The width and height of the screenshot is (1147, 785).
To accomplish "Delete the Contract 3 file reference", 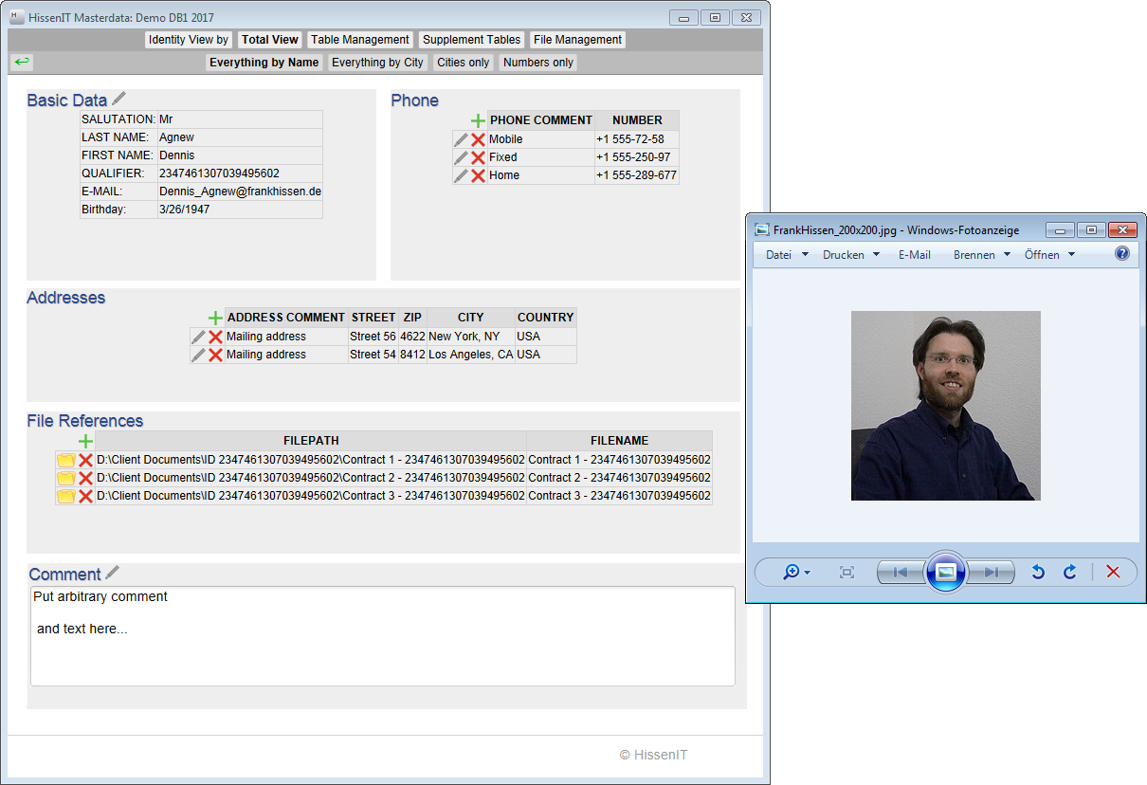I will [85, 496].
